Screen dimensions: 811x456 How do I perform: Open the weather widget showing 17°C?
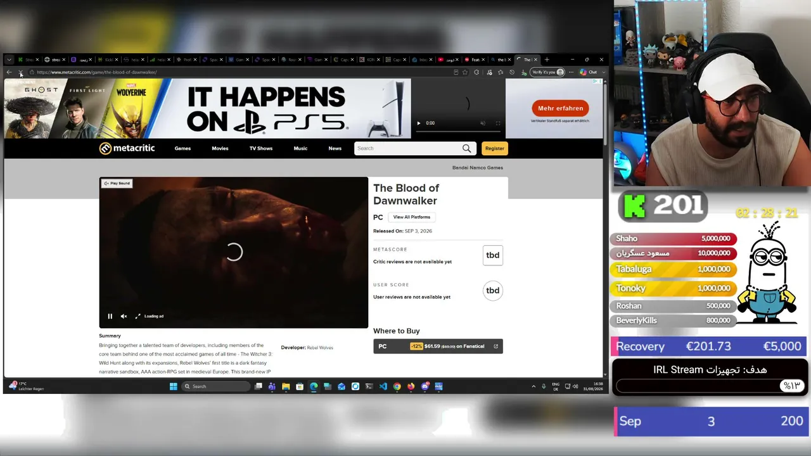point(26,386)
